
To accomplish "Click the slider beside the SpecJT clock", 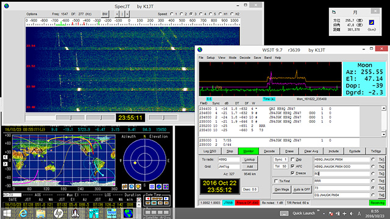I will [163, 117].
